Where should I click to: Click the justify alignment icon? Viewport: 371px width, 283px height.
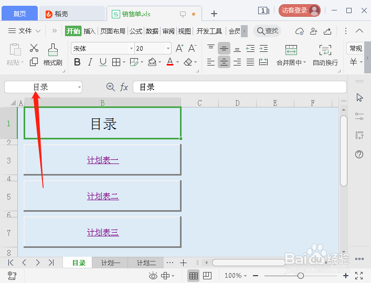pyautogui.click(x=250, y=62)
